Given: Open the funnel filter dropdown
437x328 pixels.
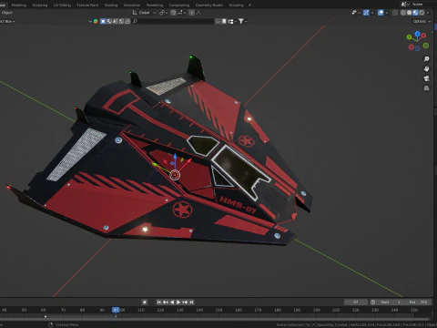Looking at the screenshot, I should point(242,21).
